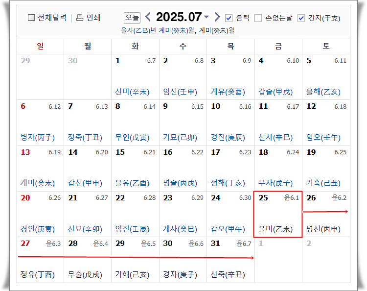Select date 6 with 병자(丙子)
This screenshot has width=367, height=291.
(x=41, y=122)
